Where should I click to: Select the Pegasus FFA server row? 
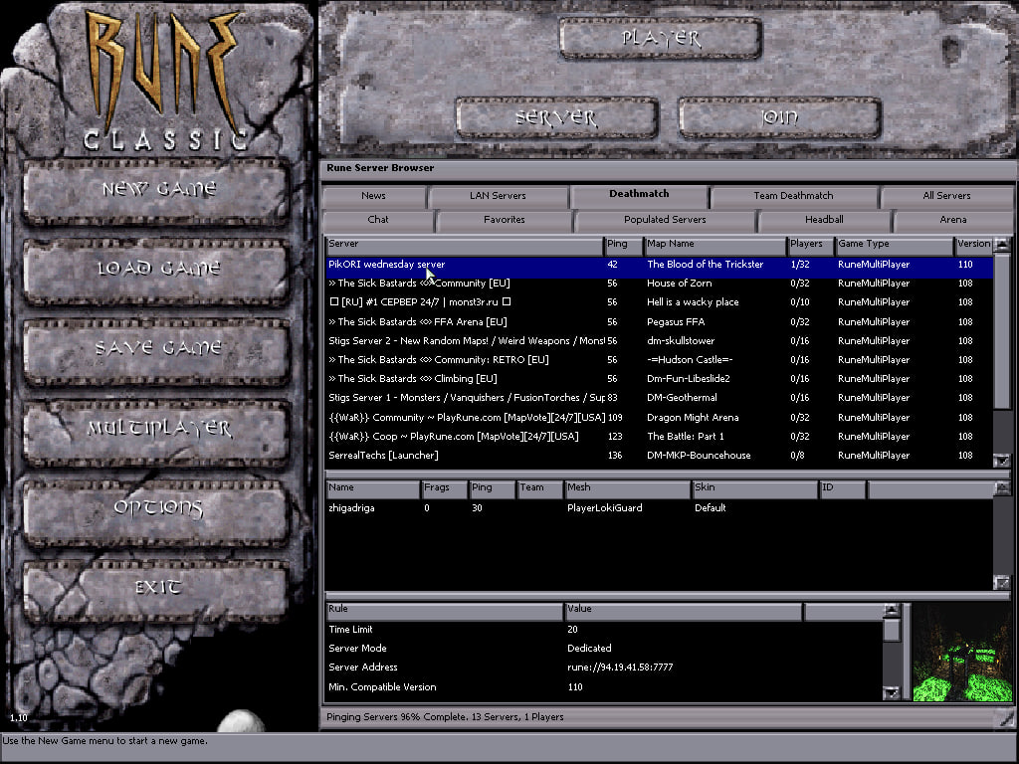(x=657, y=322)
